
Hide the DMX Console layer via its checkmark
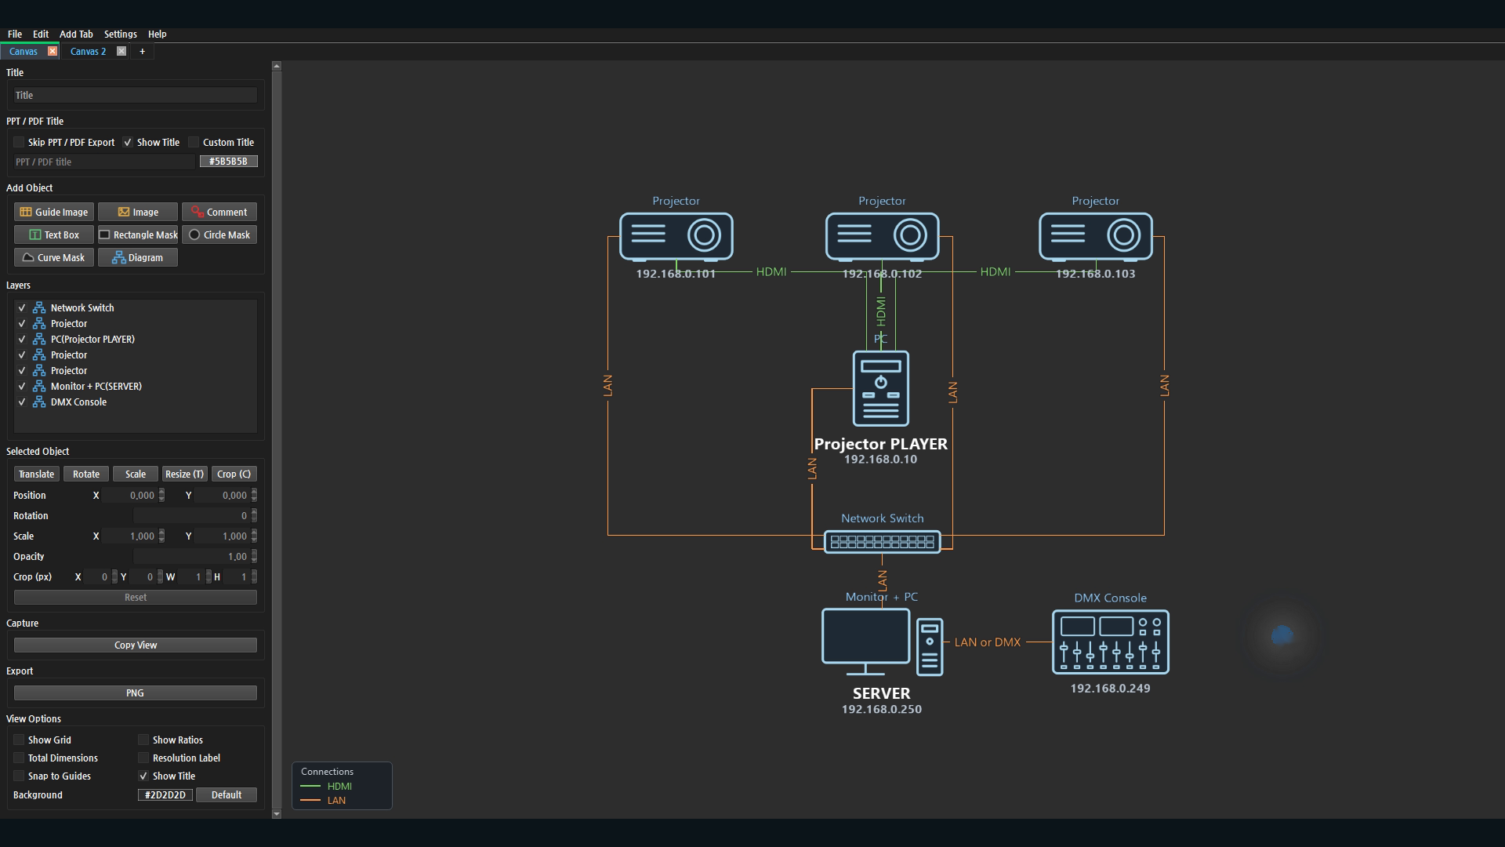pyautogui.click(x=22, y=402)
